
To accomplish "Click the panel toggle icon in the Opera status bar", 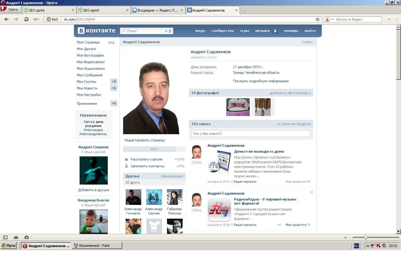I will 5,237.
